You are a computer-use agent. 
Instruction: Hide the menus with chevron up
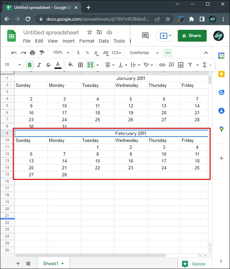click(206, 53)
